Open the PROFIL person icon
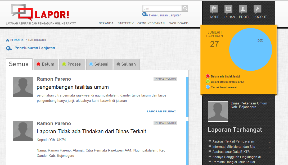 point(243,9)
